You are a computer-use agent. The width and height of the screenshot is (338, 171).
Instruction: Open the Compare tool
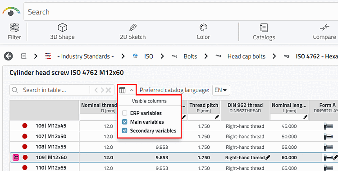click(x=324, y=32)
